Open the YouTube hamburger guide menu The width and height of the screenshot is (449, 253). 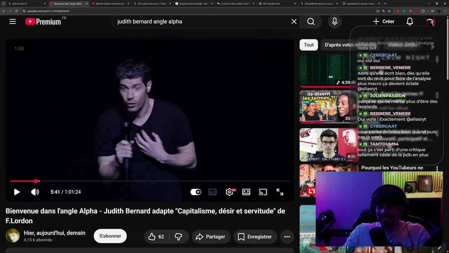point(13,21)
